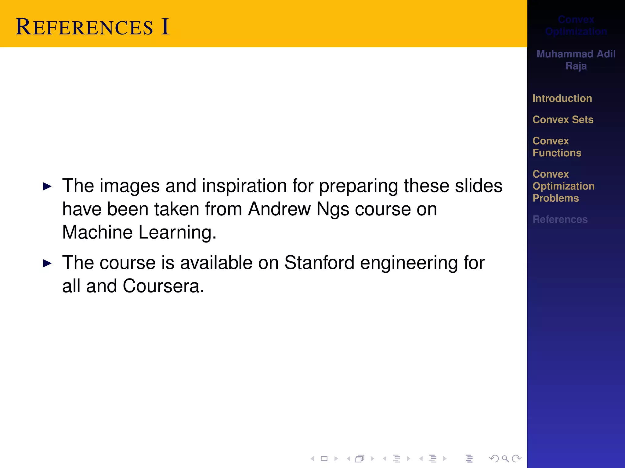Click the slide rectangle icon
This screenshot has width=625, height=468.
click(x=324, y=459)
